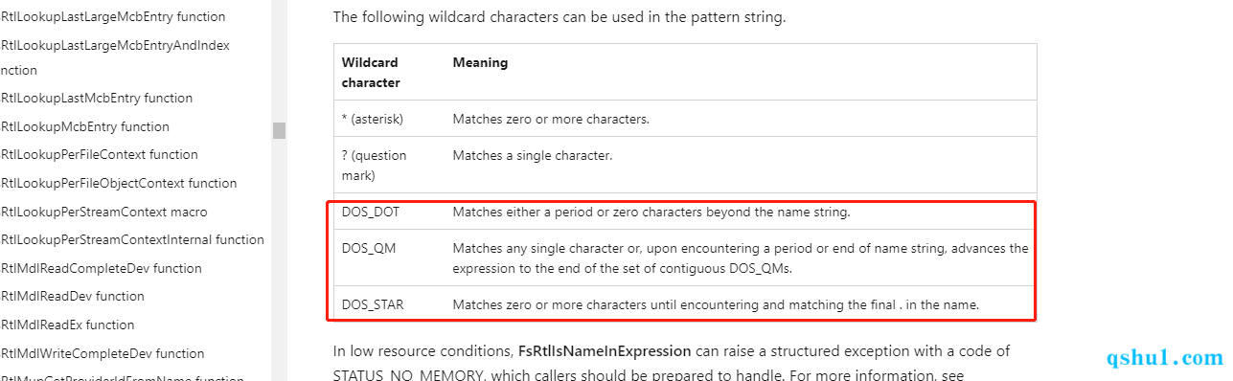Click the asterisk wildcard row
This screenshot has height=381, width=1233.
[x=685, y=119]
